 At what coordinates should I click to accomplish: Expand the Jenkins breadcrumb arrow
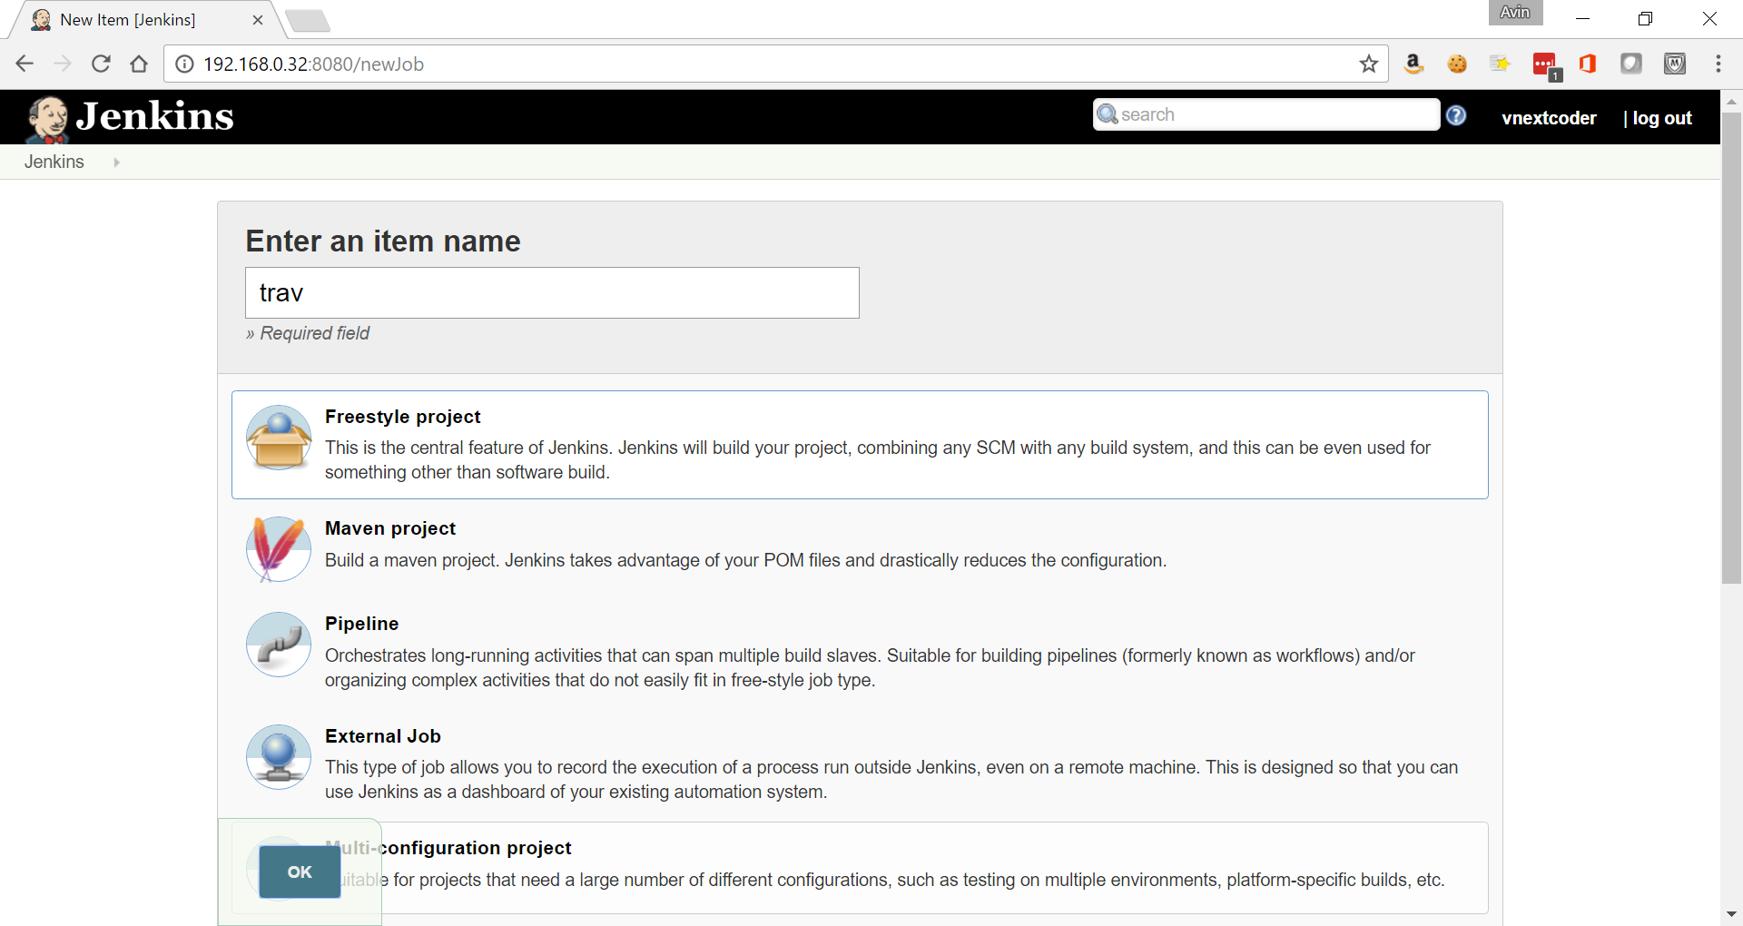(116, 163)
